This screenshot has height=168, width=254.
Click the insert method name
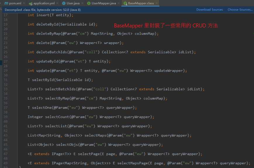43,15
